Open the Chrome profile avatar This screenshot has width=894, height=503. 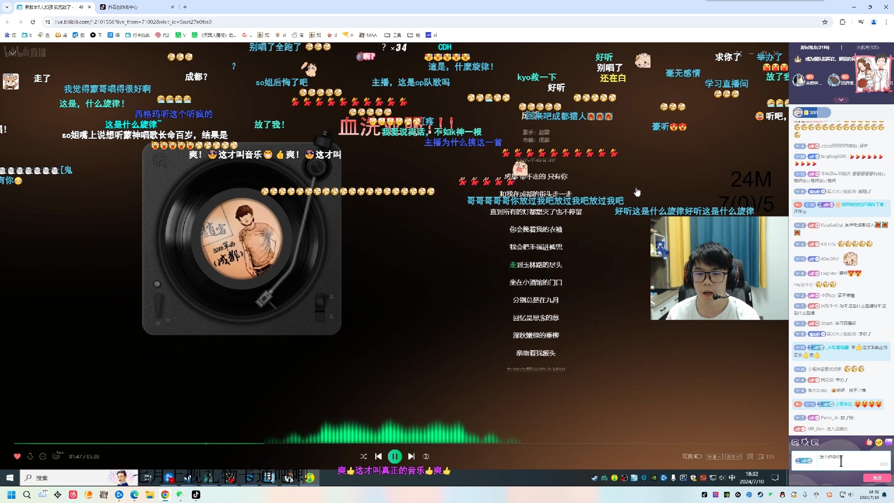[874, 22]
